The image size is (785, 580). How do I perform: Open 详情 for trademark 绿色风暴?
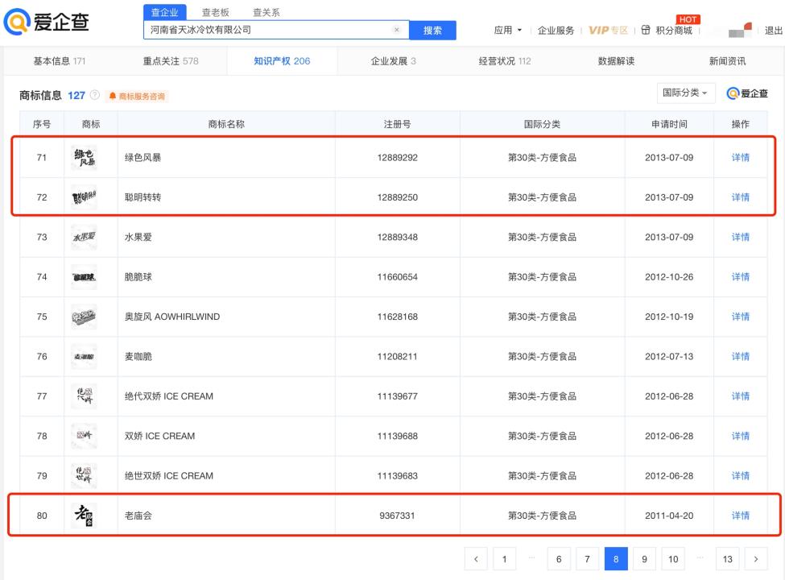(x=739, y=157)
